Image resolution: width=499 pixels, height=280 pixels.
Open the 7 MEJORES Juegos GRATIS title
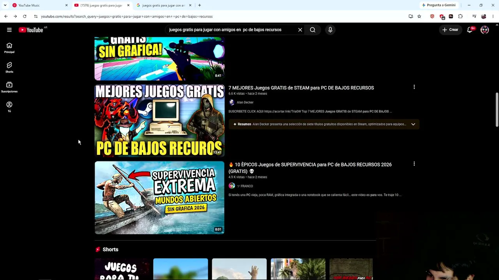301,88
